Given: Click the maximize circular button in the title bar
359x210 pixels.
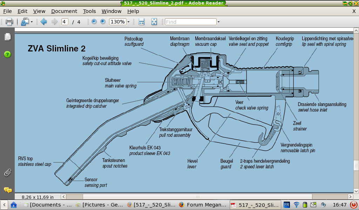Looking at the screenshot, I should [x=350, y=3].
